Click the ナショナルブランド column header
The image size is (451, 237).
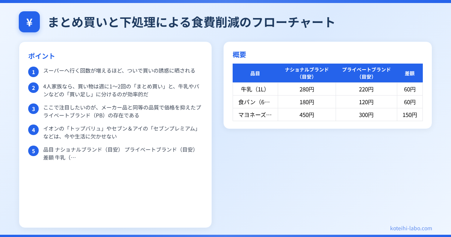click(307, 73)
